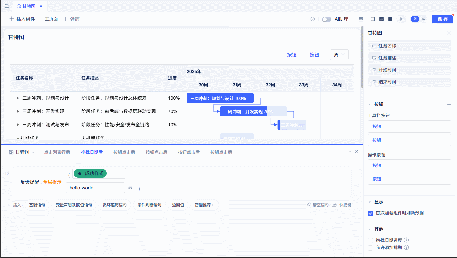Open the last 按钮点击后 event tab
Viewport: 457px width, 258px height.
(221, 152)
